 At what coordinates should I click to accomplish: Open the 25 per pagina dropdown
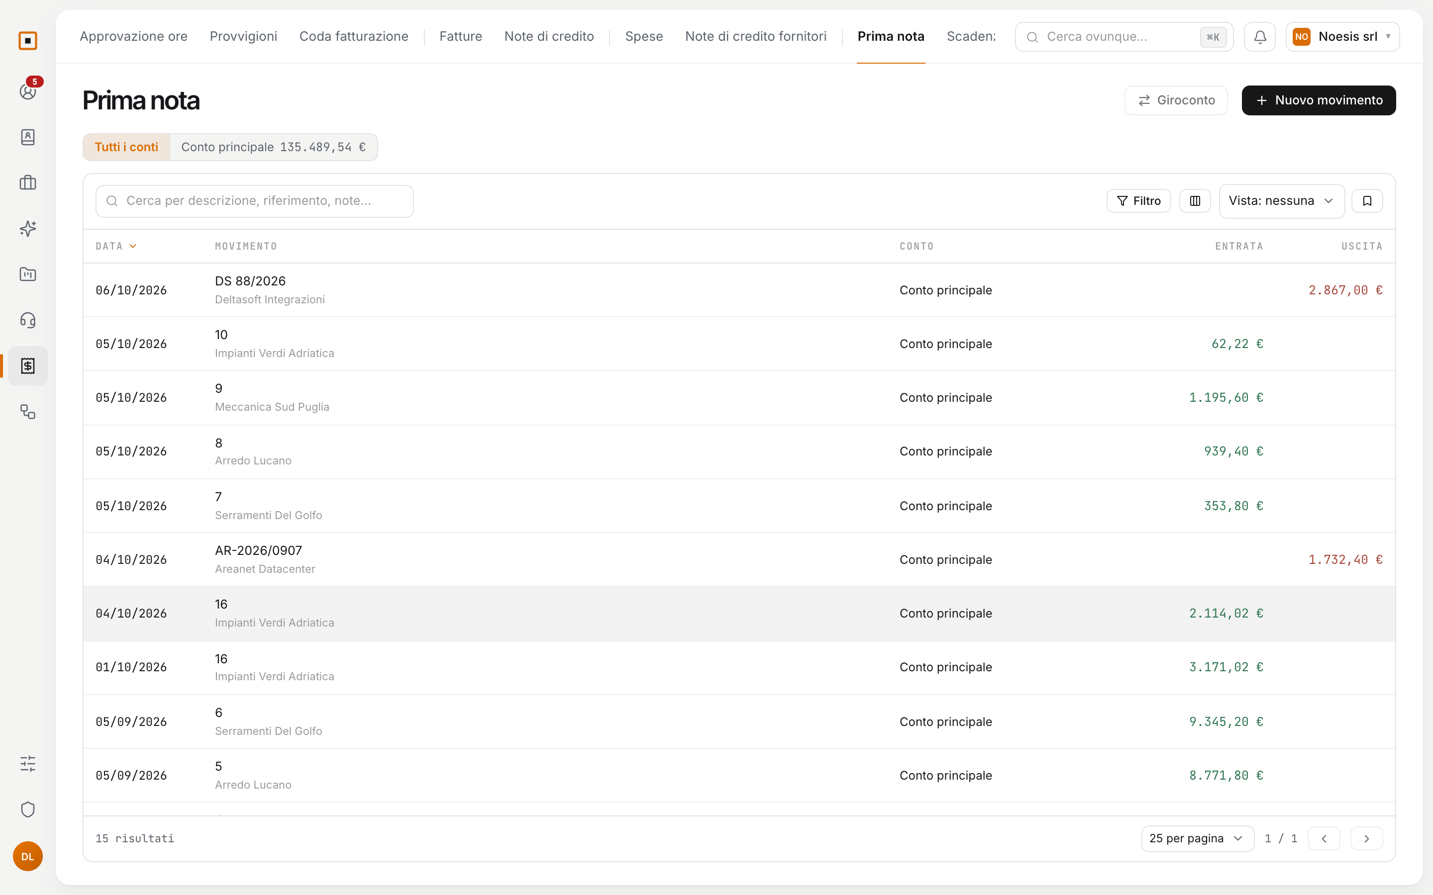tap(1197, 838)
